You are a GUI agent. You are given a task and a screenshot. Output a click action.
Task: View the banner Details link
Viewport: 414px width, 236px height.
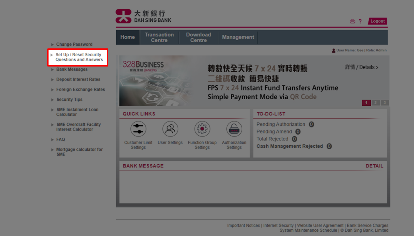361,67
